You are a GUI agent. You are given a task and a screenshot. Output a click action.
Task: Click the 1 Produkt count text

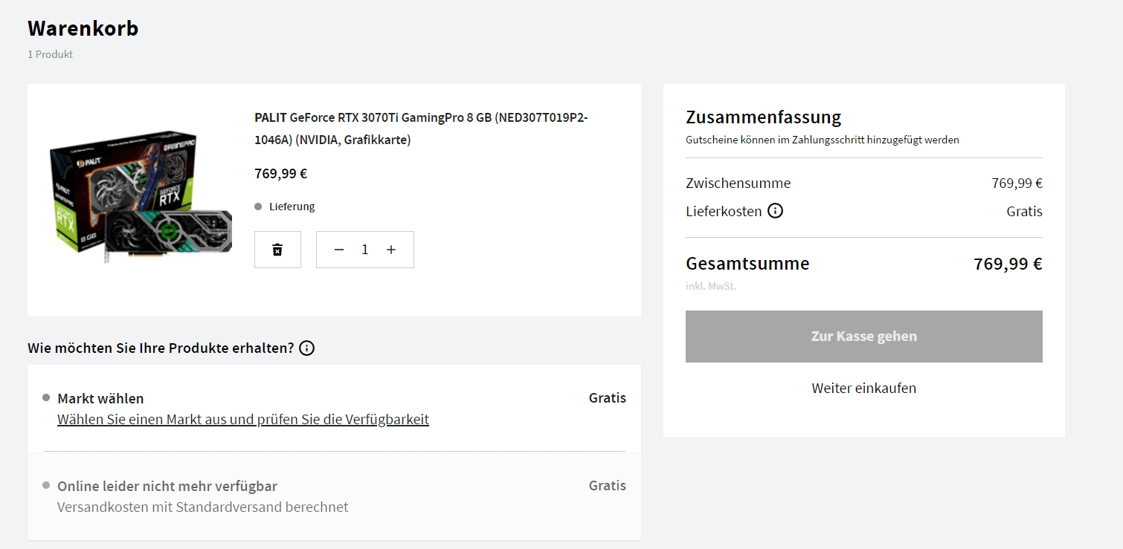[50, 54]
